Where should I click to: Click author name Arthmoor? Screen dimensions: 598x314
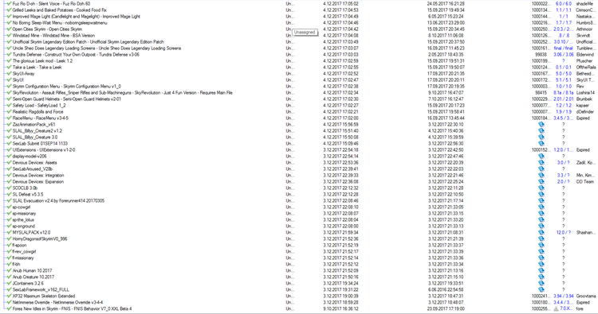[x=584, y=29]
